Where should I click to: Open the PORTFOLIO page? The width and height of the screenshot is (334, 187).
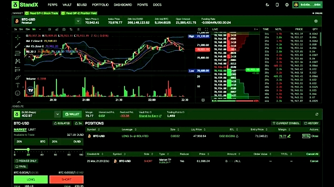click(100, 5)
